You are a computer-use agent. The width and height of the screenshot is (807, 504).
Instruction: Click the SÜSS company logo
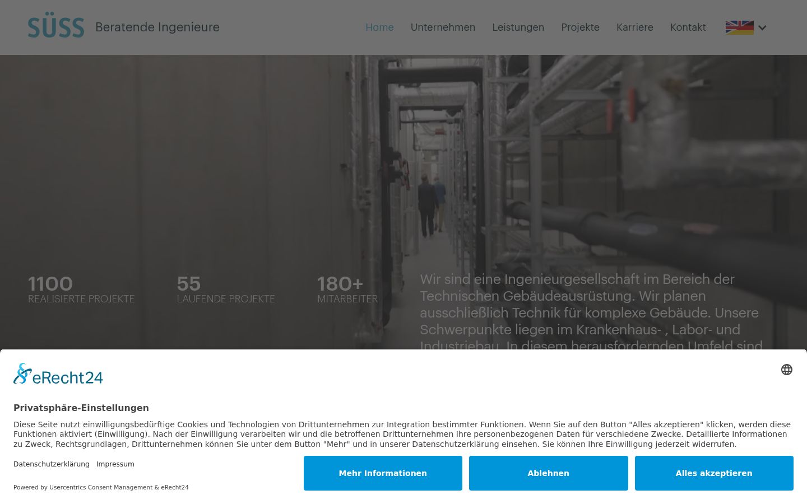pyautogui.click(x=56, y=26)
